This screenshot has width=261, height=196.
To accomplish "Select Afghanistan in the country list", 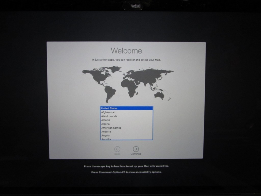I will click(x=126, y=112).
